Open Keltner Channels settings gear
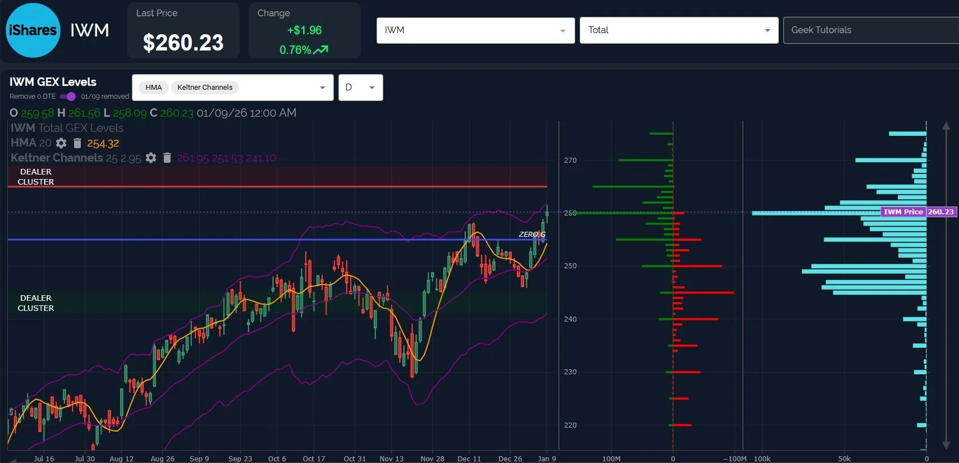The height and width of the screenshot is (463, 959). [x=151, y=158]
